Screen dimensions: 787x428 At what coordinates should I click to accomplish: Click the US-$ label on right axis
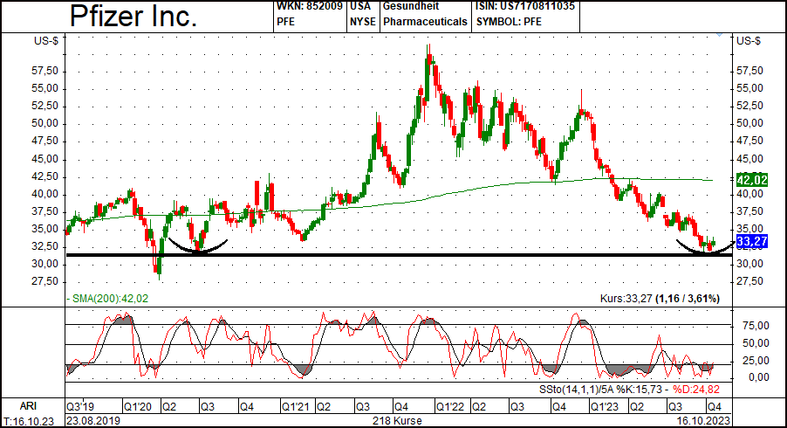coord(749,41)
